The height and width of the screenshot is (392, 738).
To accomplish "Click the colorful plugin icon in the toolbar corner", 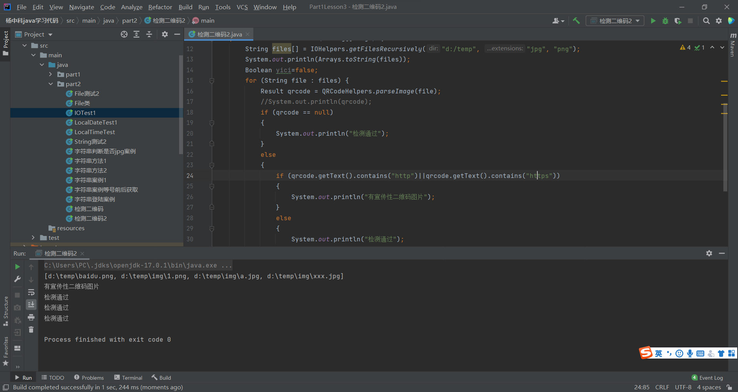I will (x=731, y=21).
